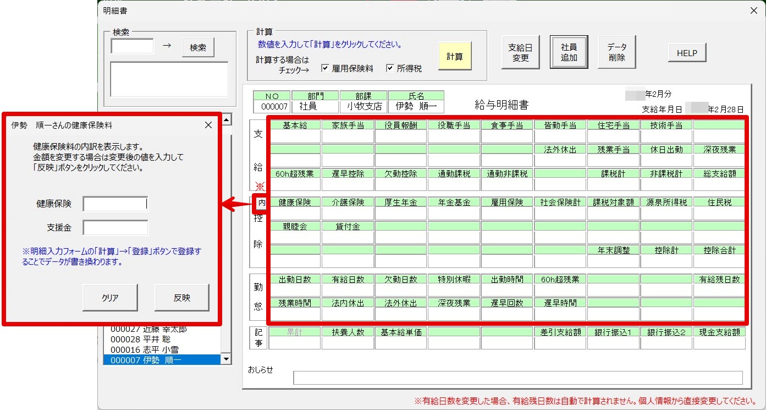Click the field under 出勤日数
Screen dimensions: 766x410
(294, 290)
